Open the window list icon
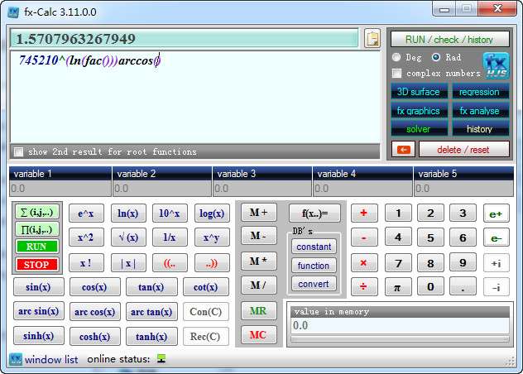The image size is (523, 374). (16, 359)
